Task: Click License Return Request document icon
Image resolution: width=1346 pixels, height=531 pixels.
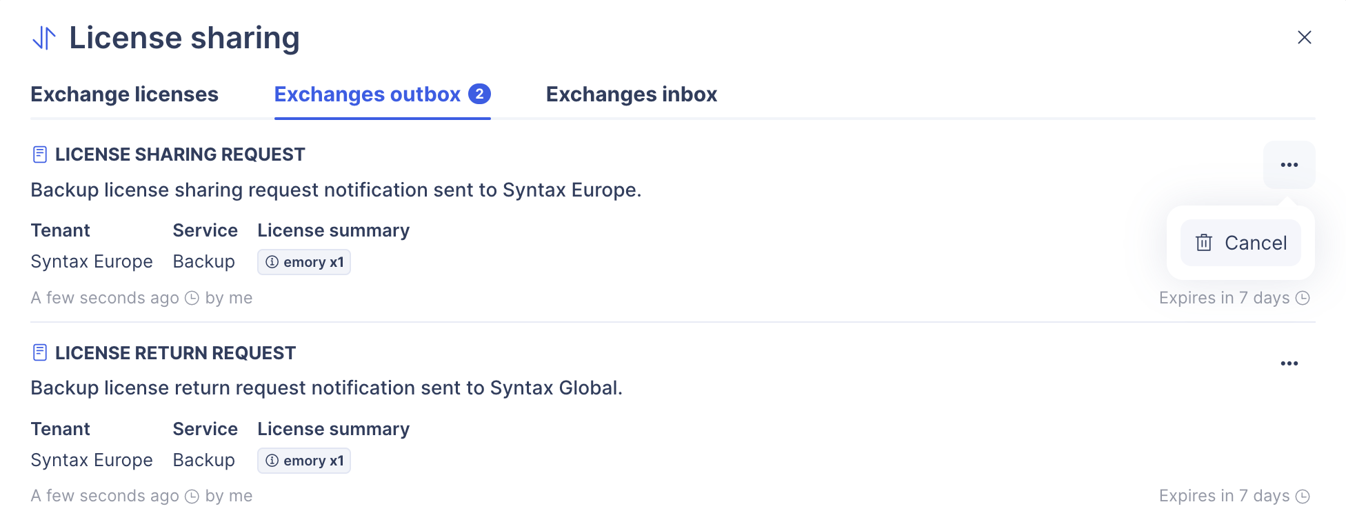Action: tap(40, 353)
